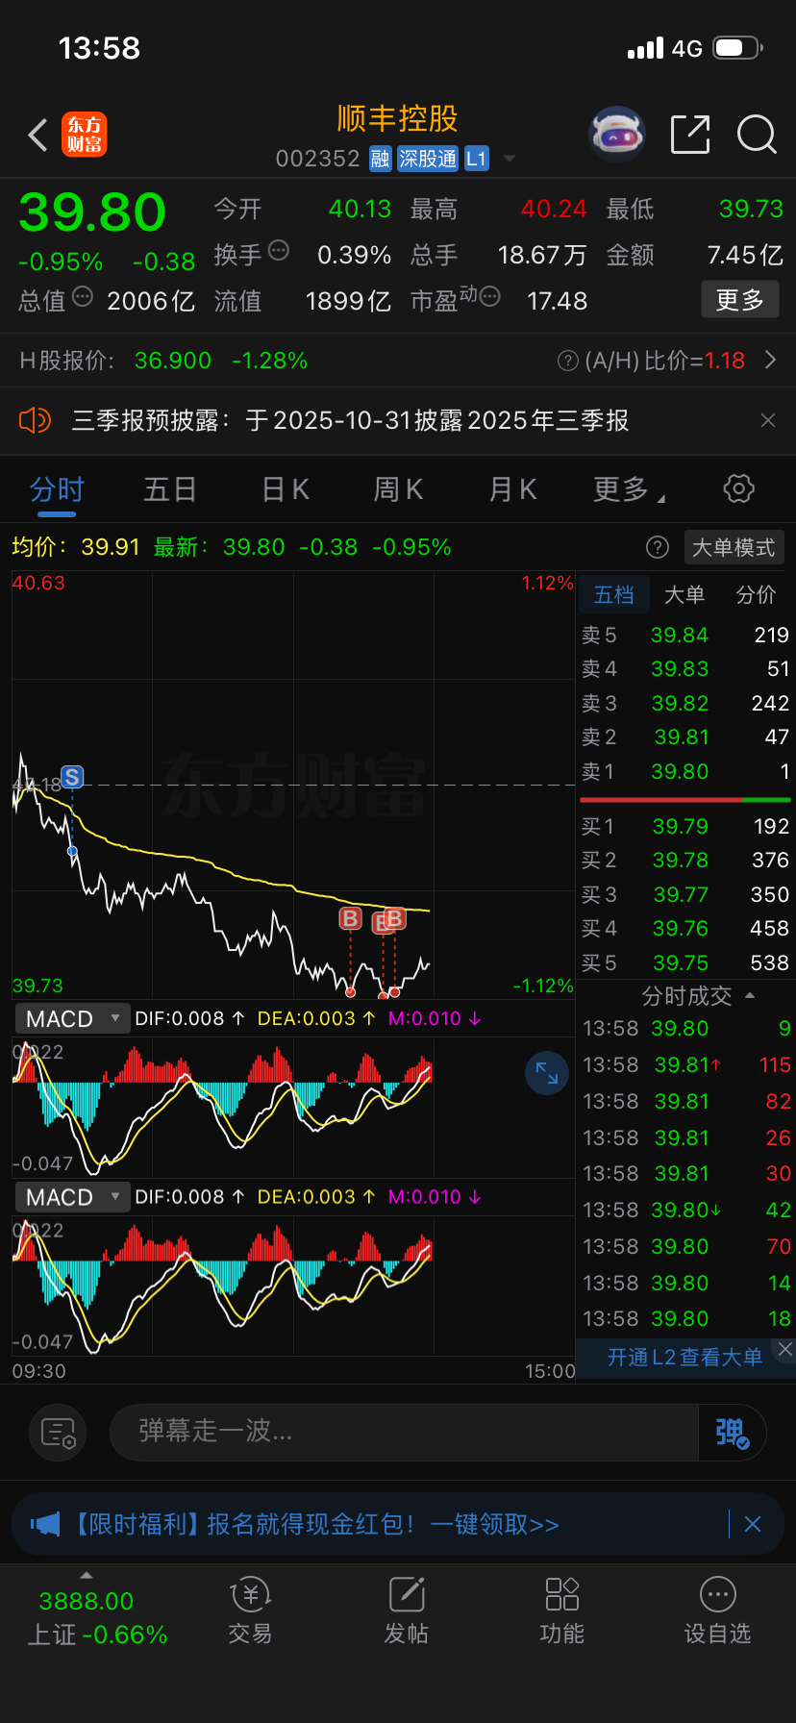
Task: Open the 交易 trade icon
Action: [x=250, y=1611]
